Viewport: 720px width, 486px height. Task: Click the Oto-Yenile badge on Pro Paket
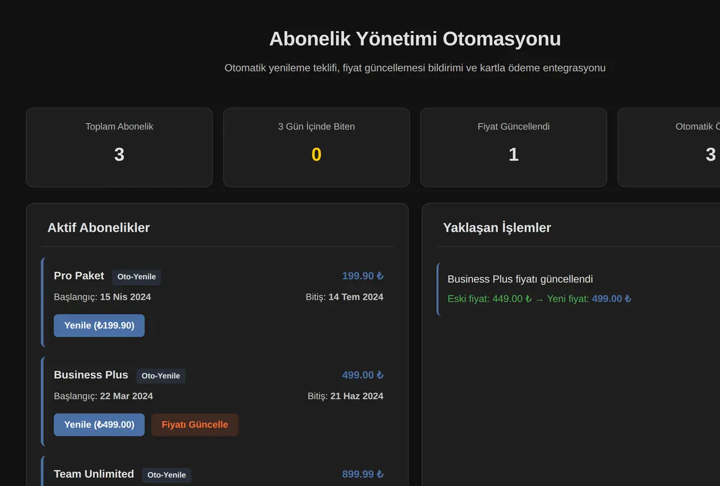click(136, 277)
